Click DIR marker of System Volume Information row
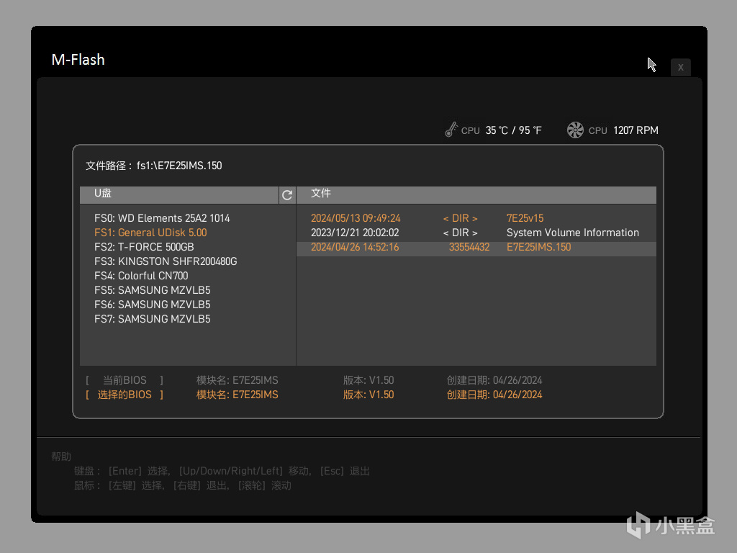737x553 pixels. (460, 233)
